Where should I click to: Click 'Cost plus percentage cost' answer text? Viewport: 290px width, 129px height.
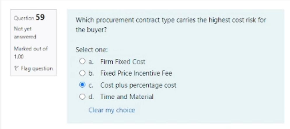coord(138,85)
